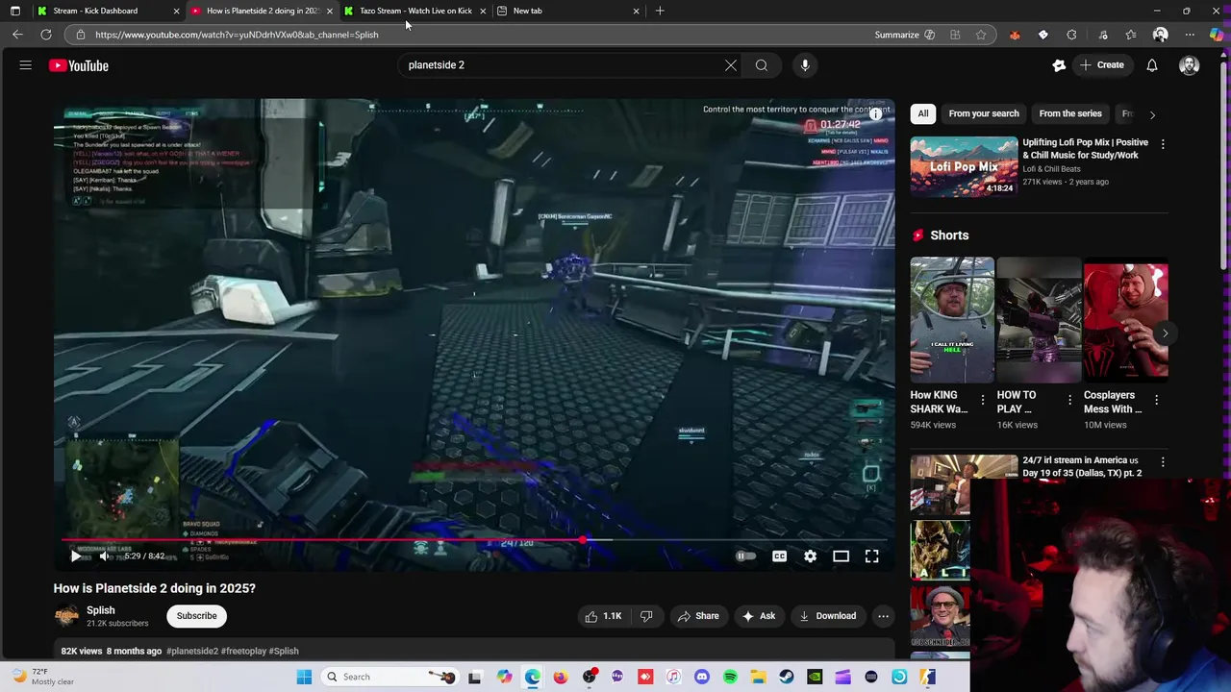Open options for the How KING SHARK short
The height and width of the screenshot is (692, 1231).
click(x=983, y=400)
